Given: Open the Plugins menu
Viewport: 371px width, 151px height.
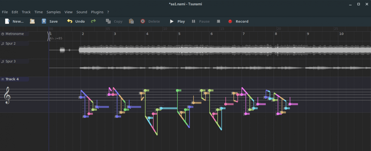Looking at the screenshot, I should pyautogui.click(x=97, y=12).
